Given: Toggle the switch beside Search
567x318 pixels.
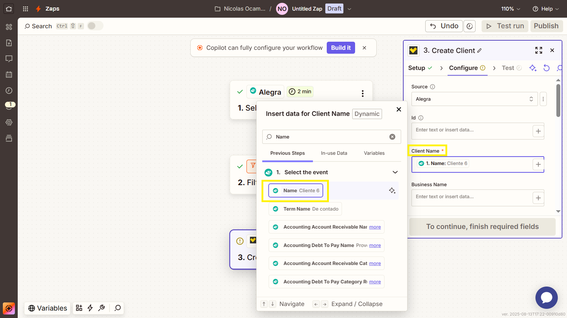Looking at the screenshot, I should pos(95,26).
